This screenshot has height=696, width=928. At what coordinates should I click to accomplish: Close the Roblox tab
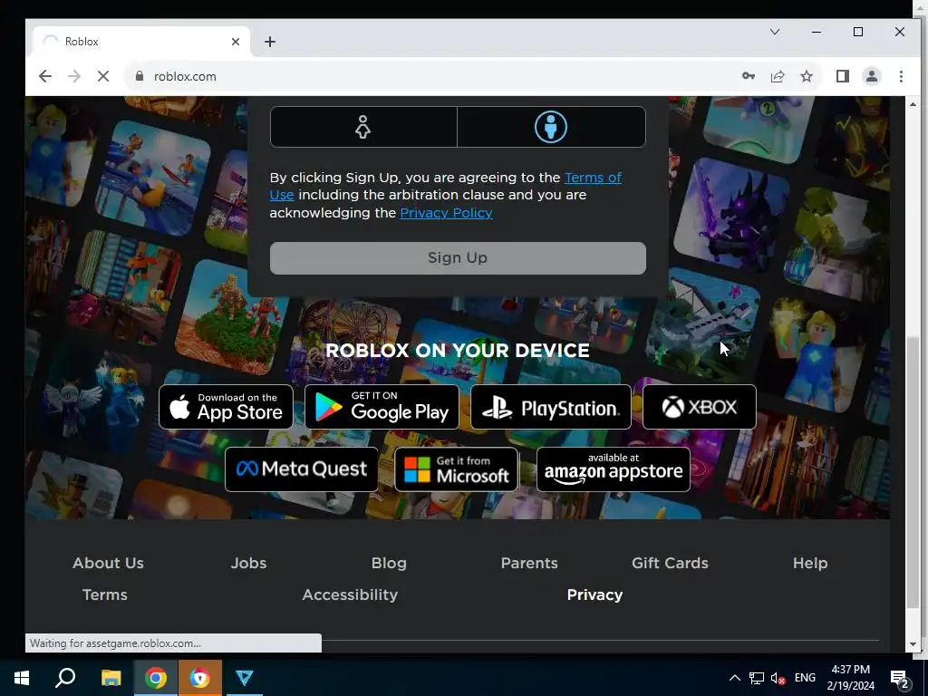click(236, 42)
